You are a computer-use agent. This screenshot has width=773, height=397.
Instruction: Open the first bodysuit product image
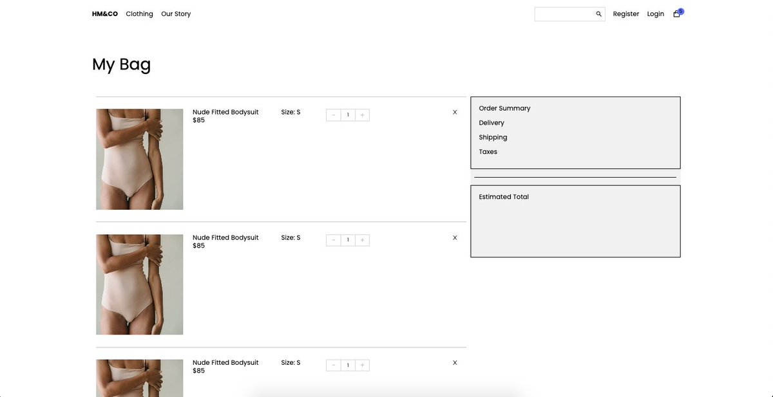(140, 159)
